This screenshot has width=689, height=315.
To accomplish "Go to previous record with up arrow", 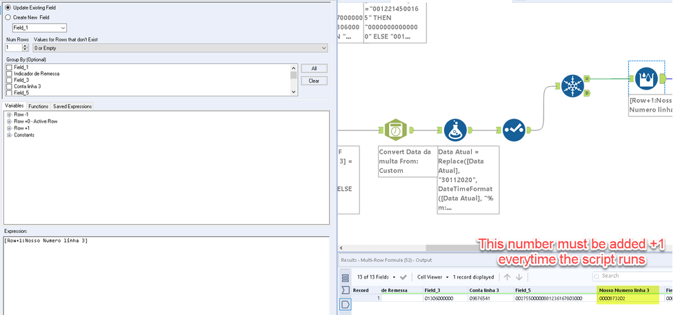I will (507, 277).
